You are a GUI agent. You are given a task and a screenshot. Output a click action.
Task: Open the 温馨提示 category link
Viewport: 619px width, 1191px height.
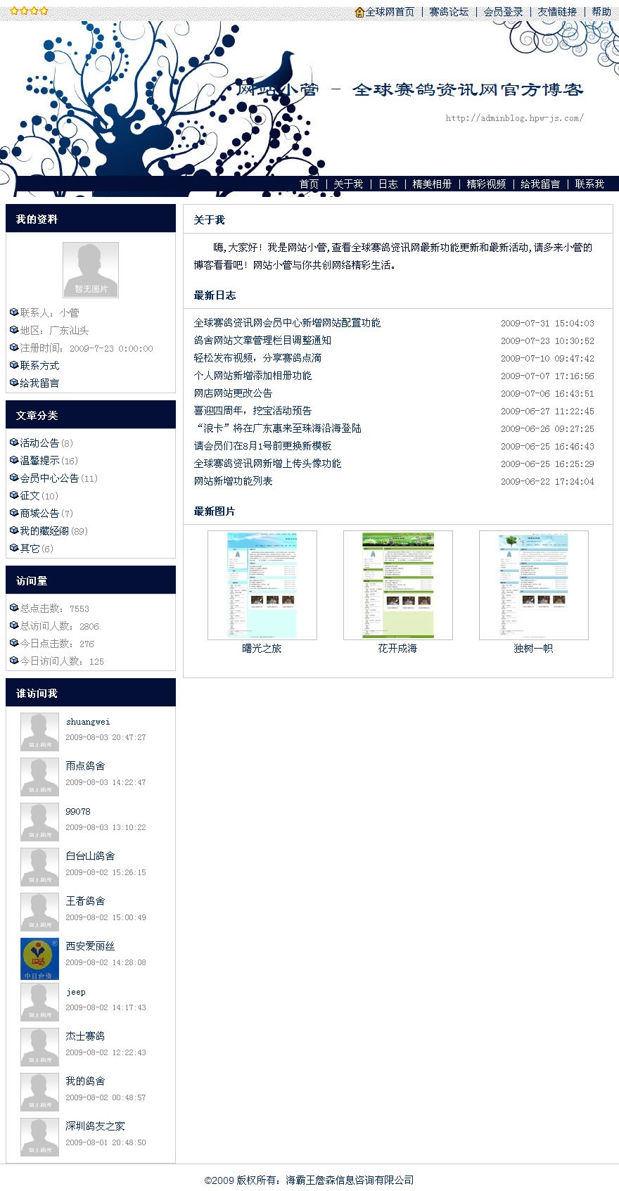tap(39, 461)
